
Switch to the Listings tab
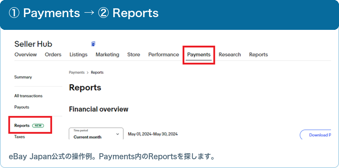tap(79, 55)
